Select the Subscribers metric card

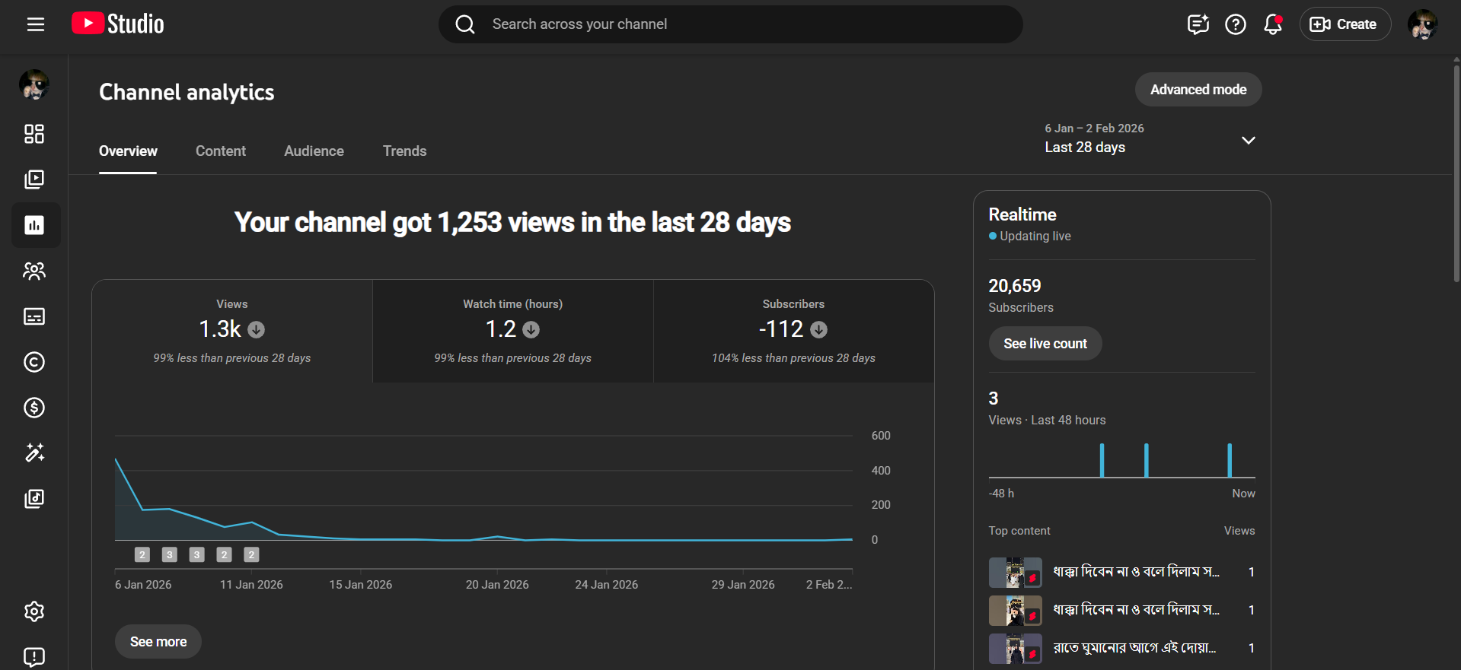[793, 331]
